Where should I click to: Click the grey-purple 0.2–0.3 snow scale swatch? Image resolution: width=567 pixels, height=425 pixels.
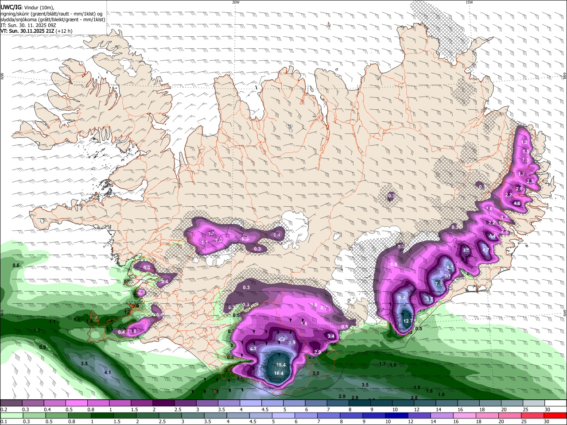11,403
